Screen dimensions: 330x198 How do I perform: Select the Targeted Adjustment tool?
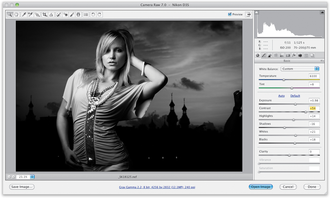click(37, 15)
